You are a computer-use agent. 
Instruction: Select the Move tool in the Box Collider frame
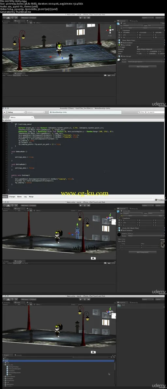click(x=8, y=18)
